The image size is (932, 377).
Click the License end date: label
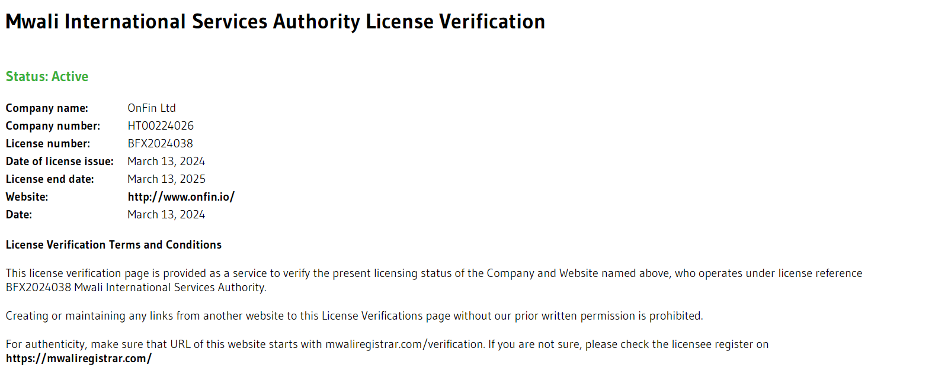[50, 179]
